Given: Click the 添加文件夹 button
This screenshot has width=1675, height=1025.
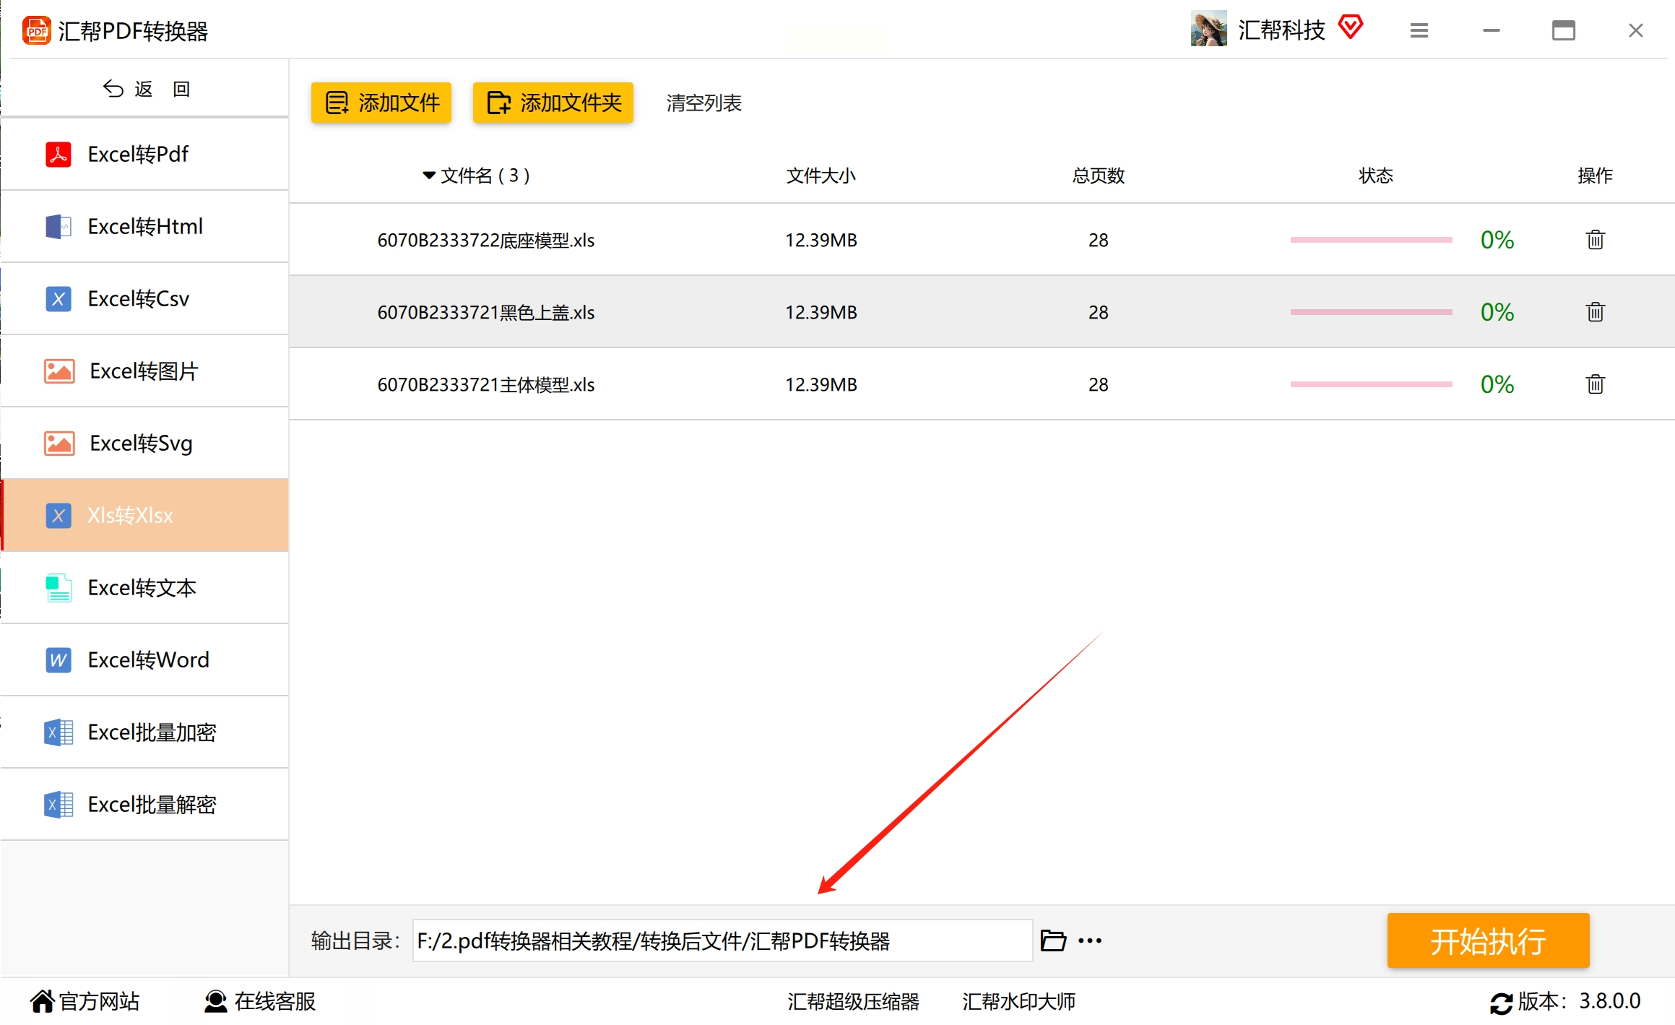Looking at the screenshot, I should [x=553, y=103].
